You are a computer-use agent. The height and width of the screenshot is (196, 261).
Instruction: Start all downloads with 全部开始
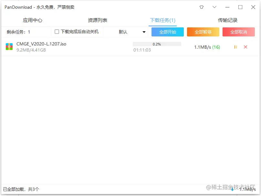click(167, 32)
